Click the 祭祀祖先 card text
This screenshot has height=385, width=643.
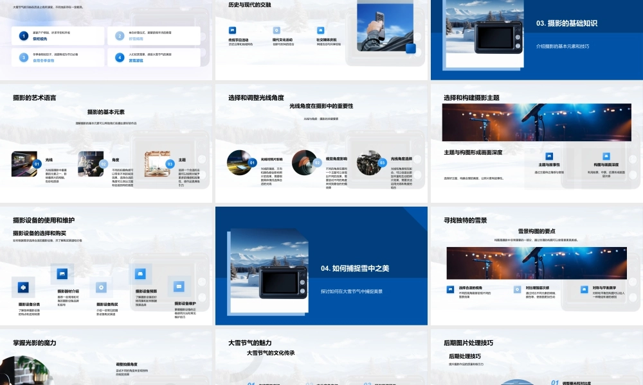pyautogui.click(x=40, y=39)
